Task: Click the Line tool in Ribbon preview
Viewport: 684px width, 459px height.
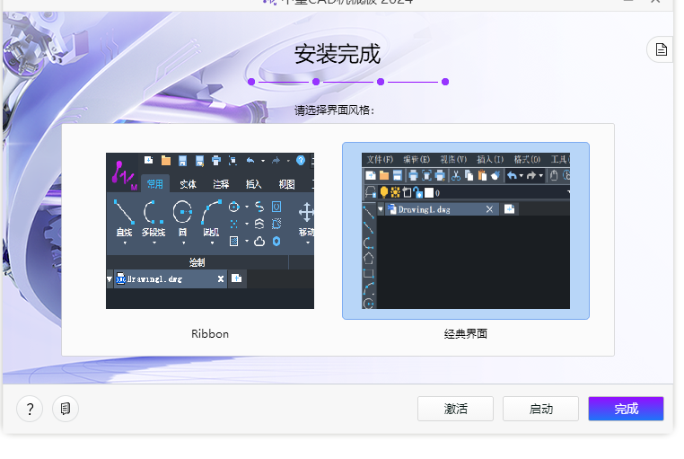Action: point(124,214)
